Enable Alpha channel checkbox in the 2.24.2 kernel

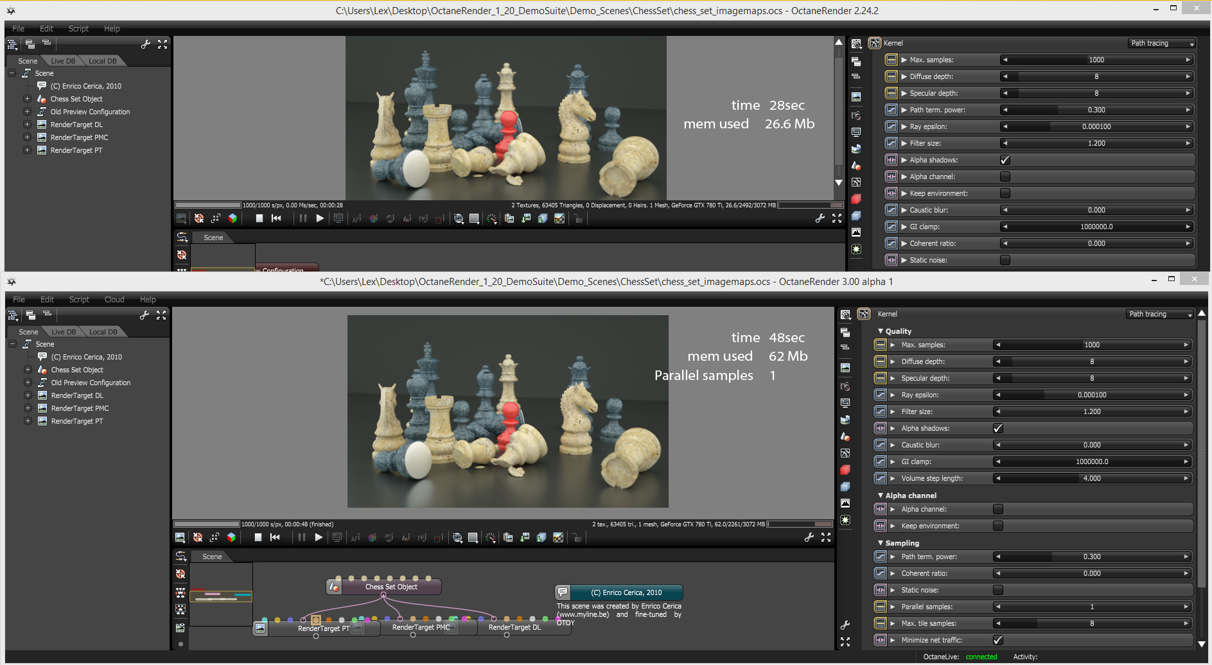tap(1005, 177)
